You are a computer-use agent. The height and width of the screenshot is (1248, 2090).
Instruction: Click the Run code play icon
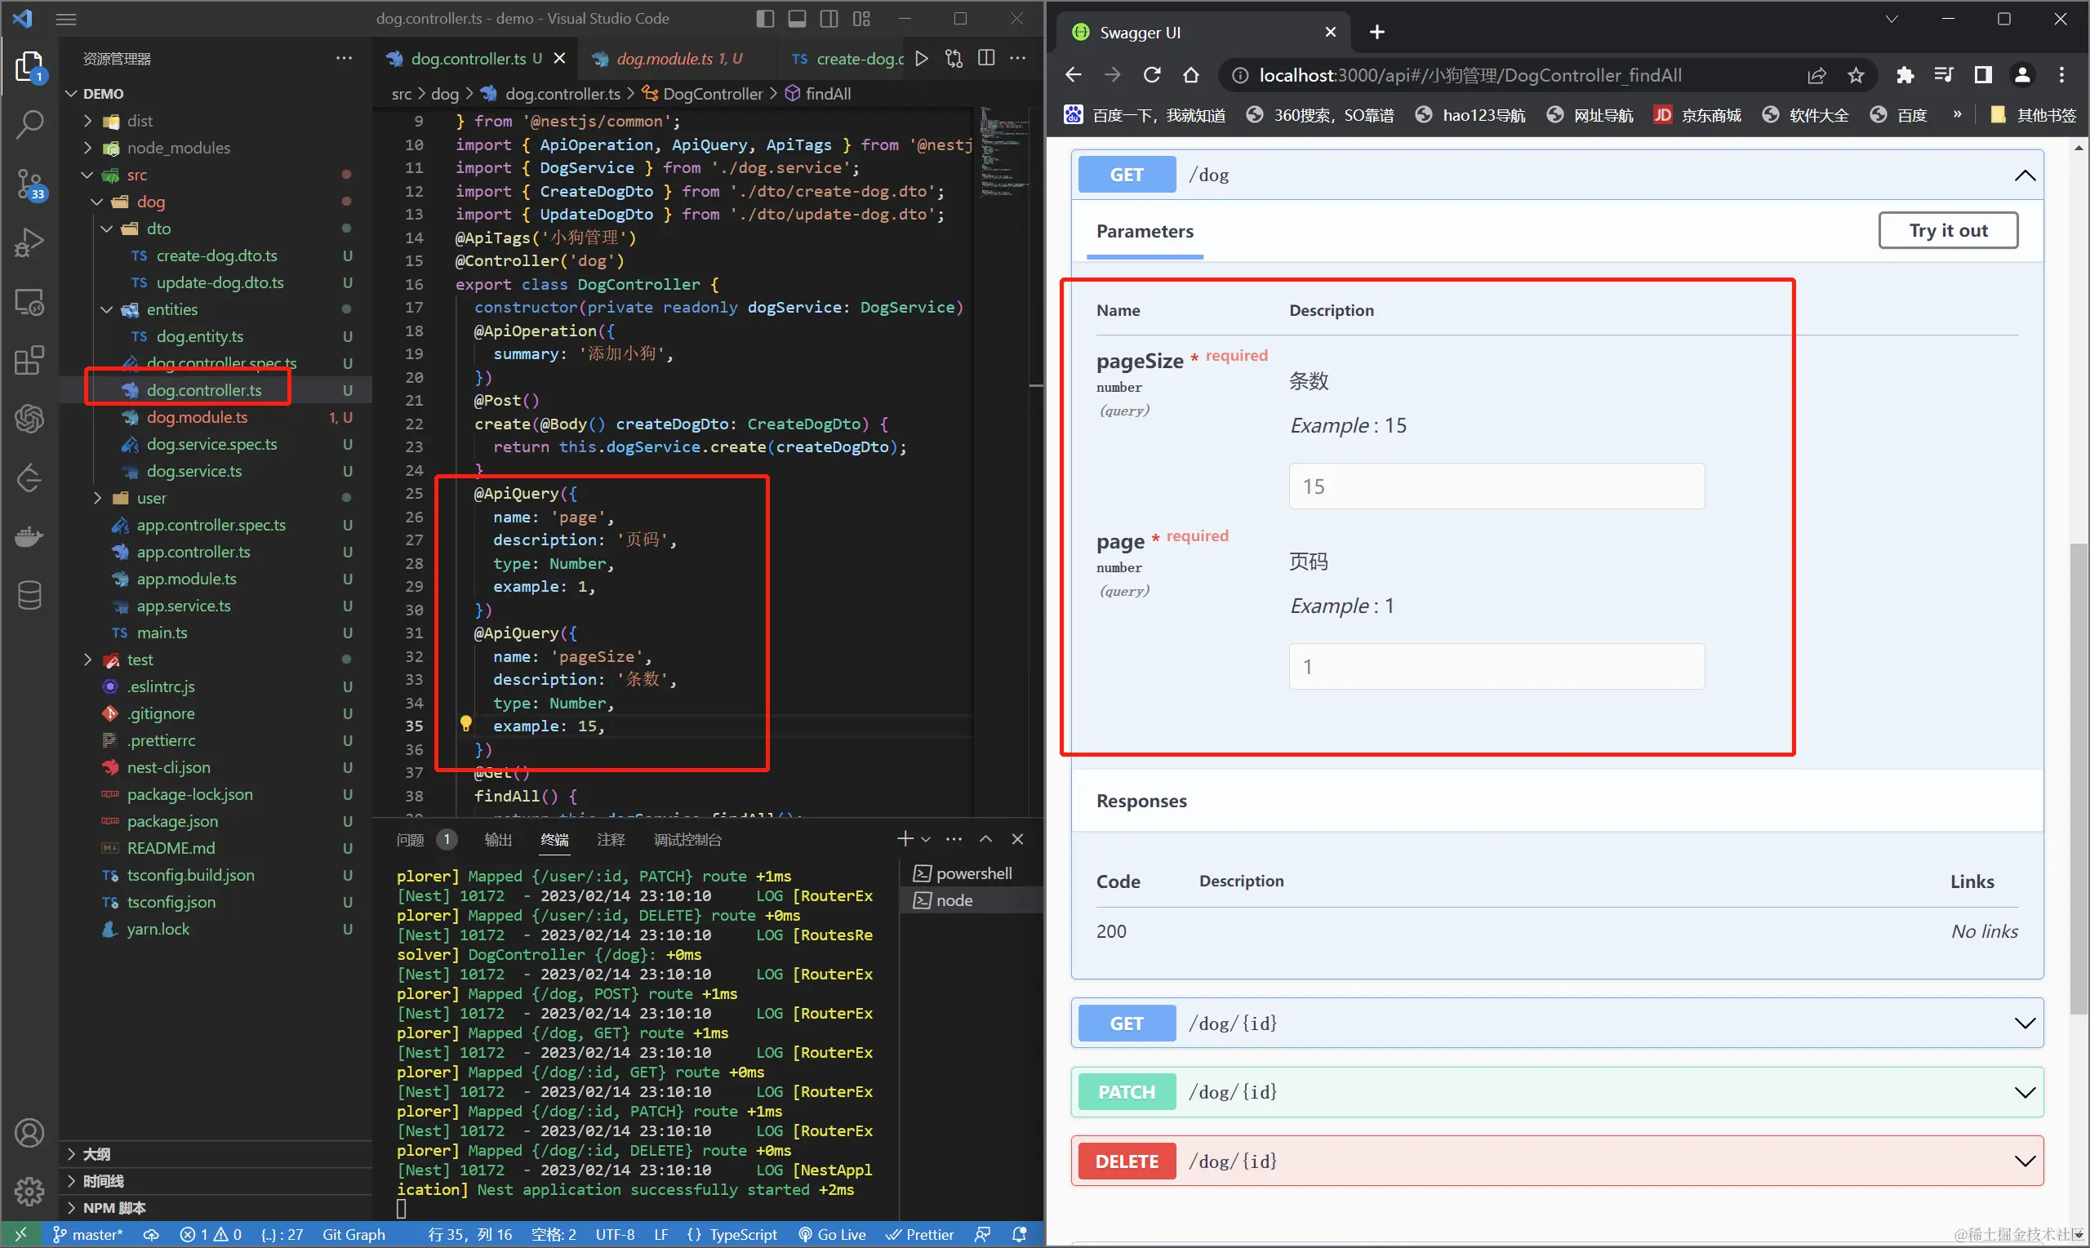(x=922, y=58)
